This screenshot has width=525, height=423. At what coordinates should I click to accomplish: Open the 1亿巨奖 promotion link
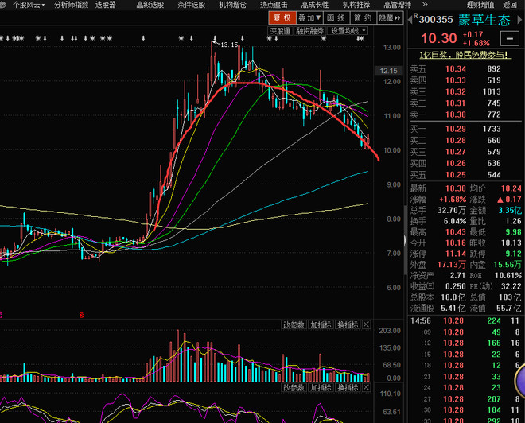465,55
